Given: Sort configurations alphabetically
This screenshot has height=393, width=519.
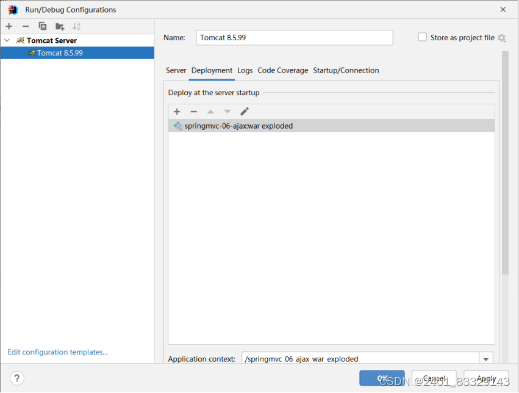Looking at the screenshot, I should 76,26.
